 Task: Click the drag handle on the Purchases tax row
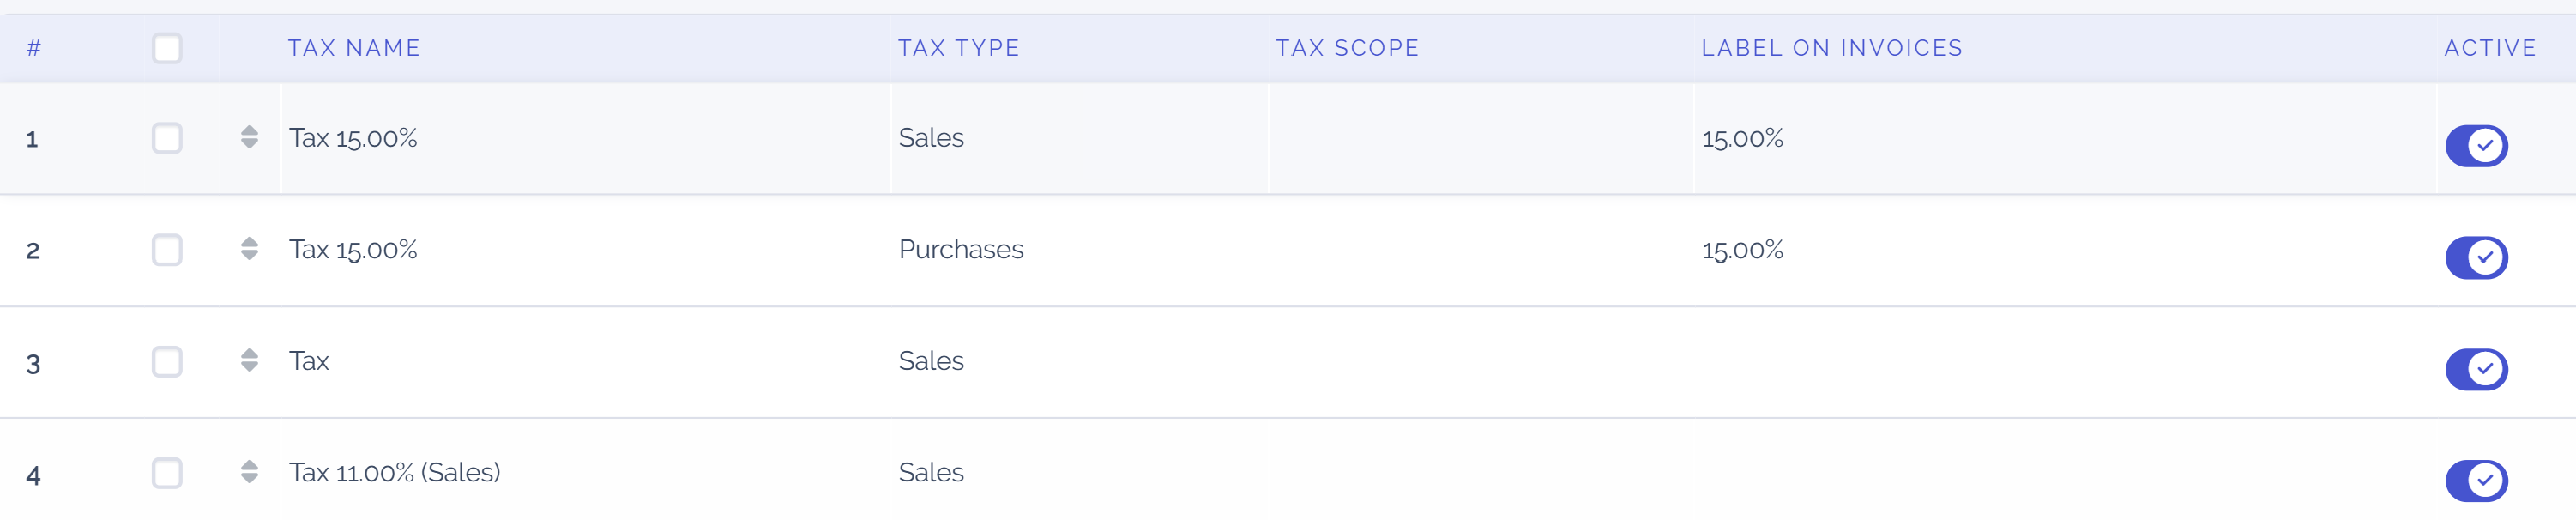tap(248, 250)
